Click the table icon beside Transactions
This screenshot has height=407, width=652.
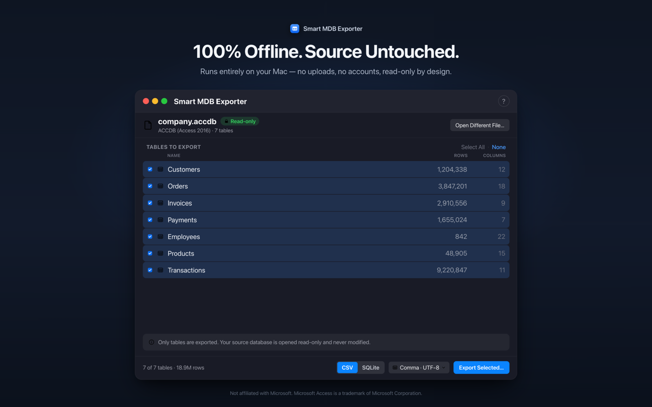coord(160,270)
